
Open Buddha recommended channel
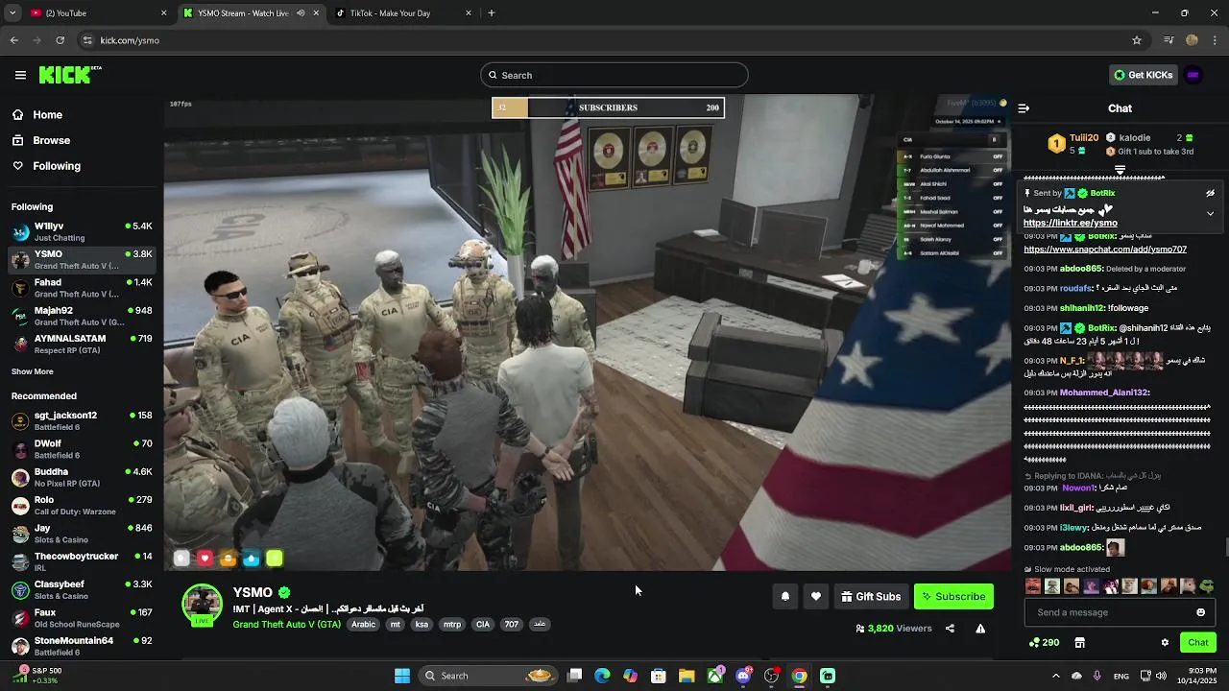[x=82, y=477]
